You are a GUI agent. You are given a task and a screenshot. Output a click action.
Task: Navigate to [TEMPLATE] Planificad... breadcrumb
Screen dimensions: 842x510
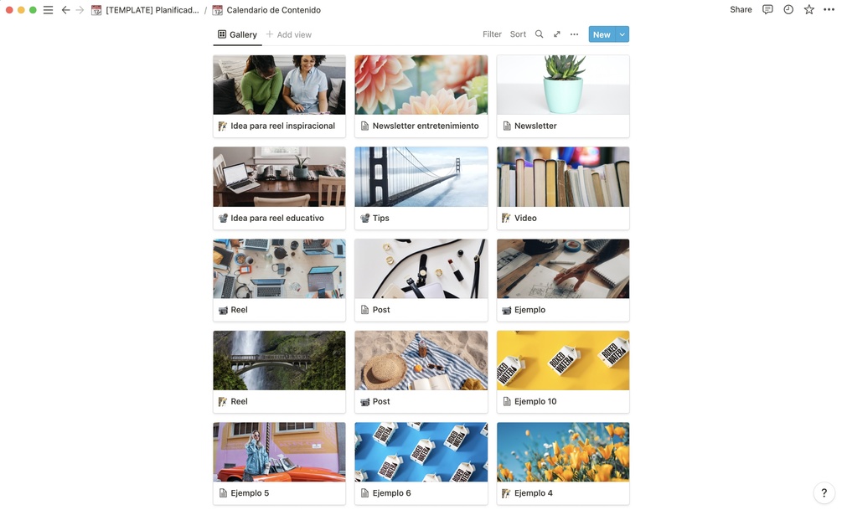pyautogui.click(x=145, y=10)
